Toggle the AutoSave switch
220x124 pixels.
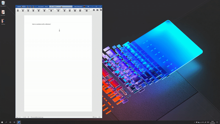coord(24,6)
